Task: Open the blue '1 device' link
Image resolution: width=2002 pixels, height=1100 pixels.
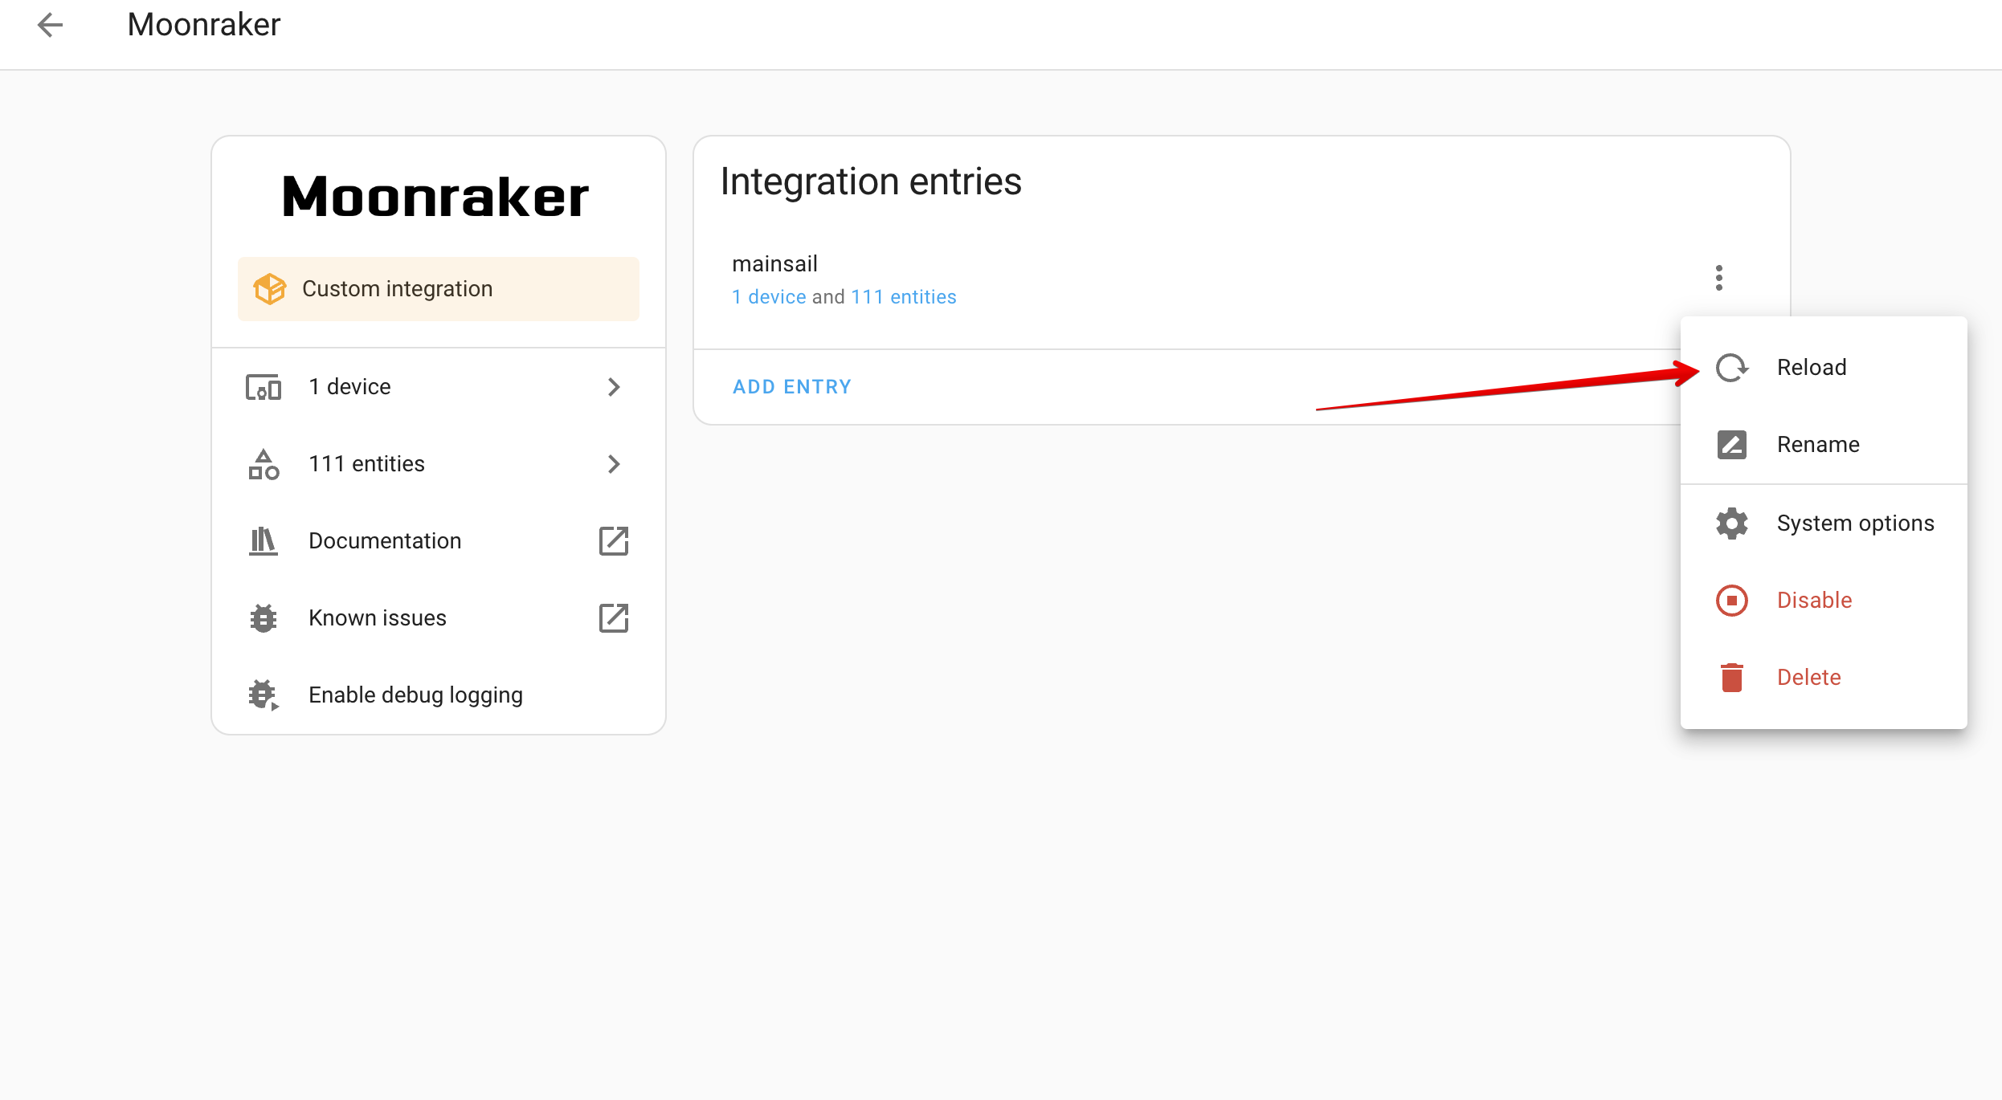Action: 769,297
